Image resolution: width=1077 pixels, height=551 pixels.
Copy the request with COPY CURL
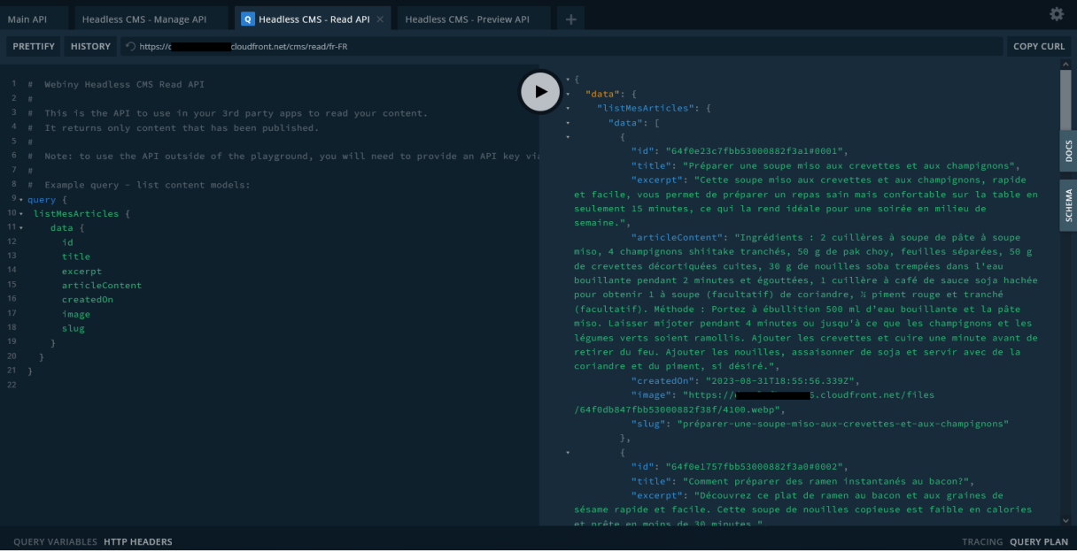pos(1039,45)
